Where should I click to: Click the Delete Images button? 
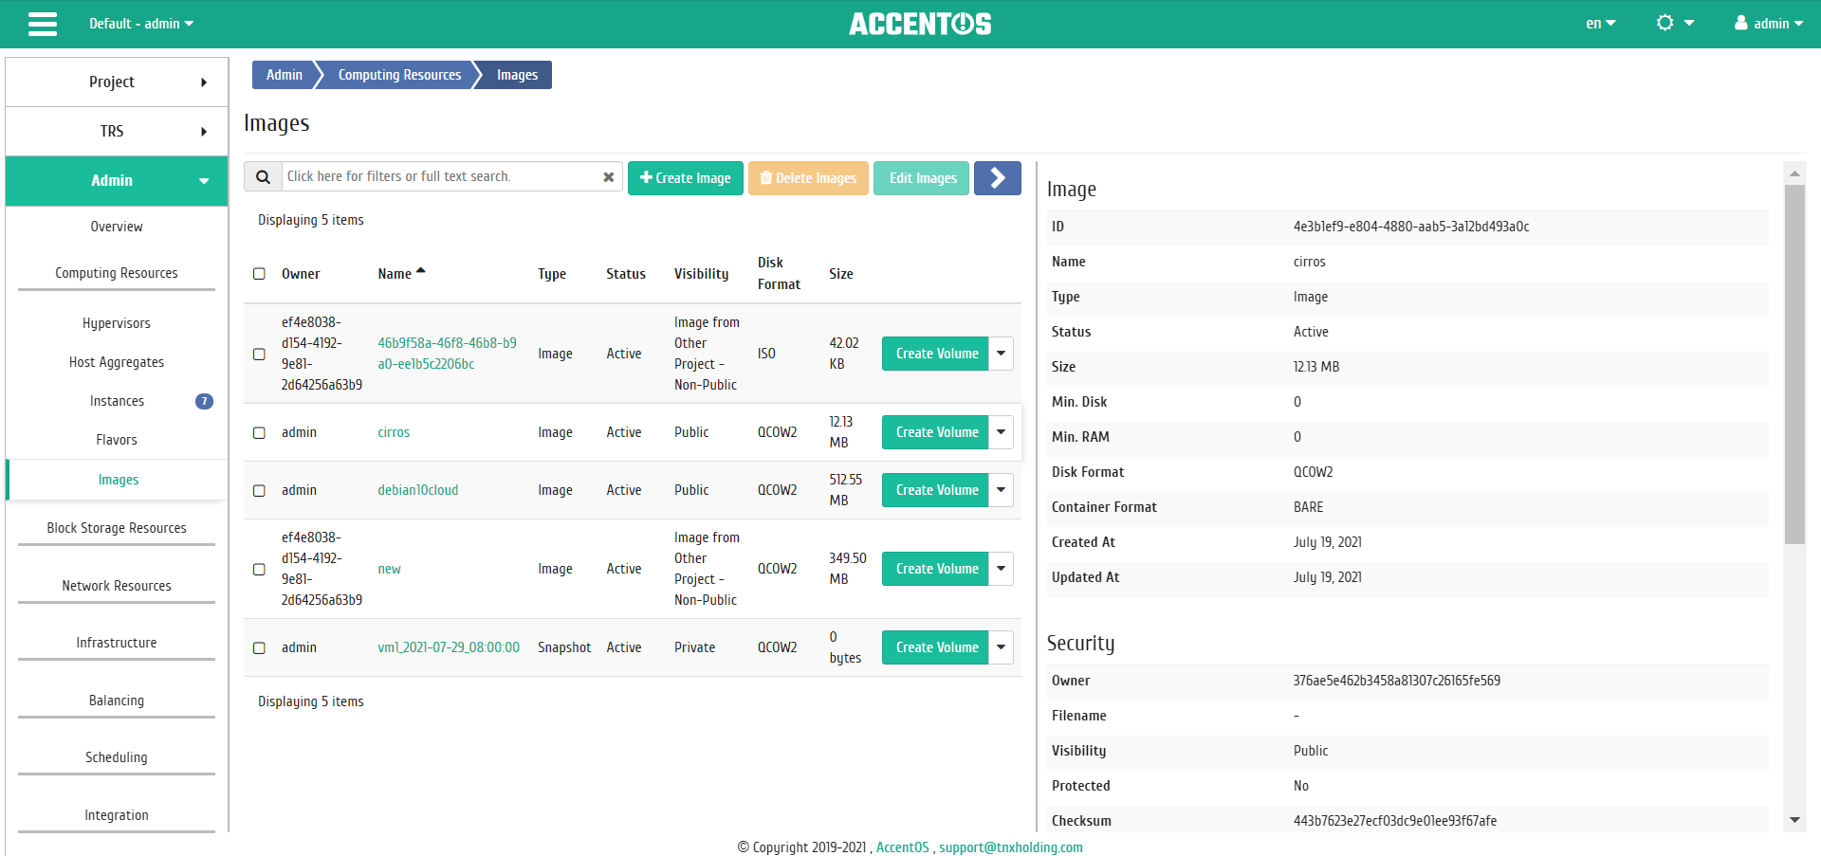pyautogui.click(x=808, y=178)
